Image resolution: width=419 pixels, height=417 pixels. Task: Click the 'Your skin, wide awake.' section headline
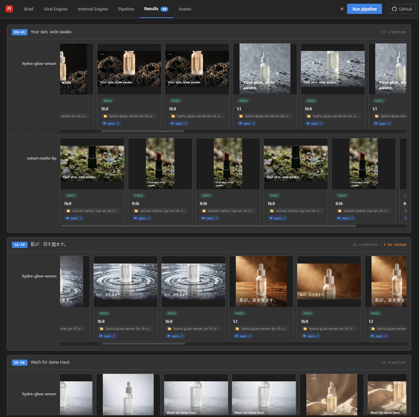tap(51, 32)
